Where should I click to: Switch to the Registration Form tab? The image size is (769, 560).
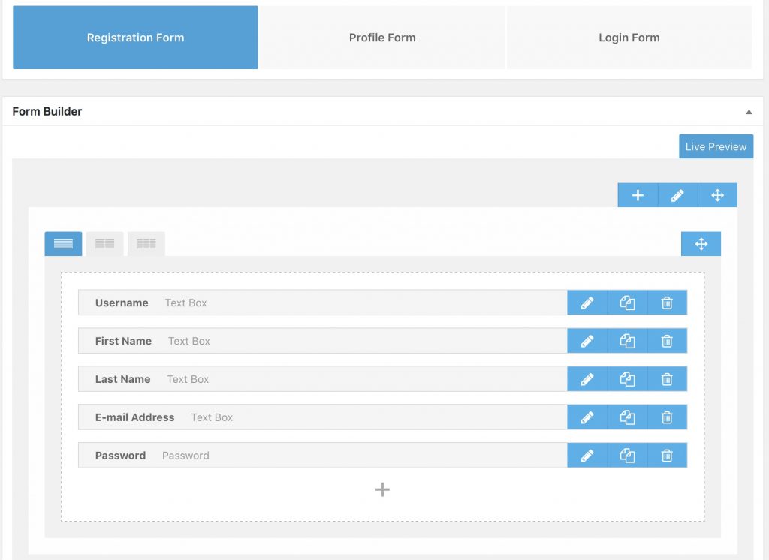click(x=135, y=38)
